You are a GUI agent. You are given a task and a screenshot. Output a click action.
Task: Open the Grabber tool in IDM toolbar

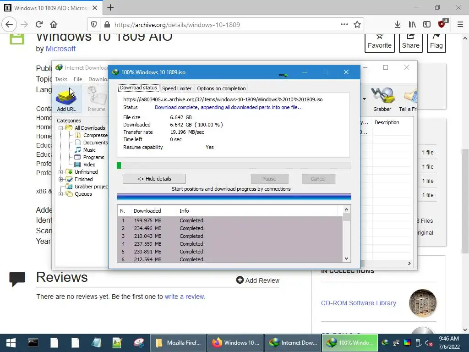[x=382, y=99]
